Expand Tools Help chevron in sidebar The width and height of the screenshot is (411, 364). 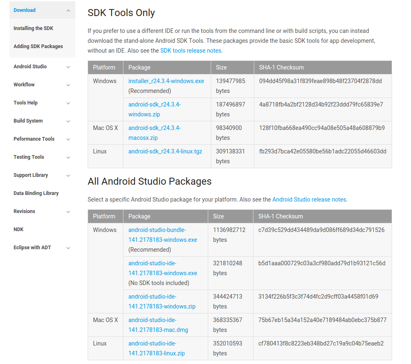click(x=68, y=103)
